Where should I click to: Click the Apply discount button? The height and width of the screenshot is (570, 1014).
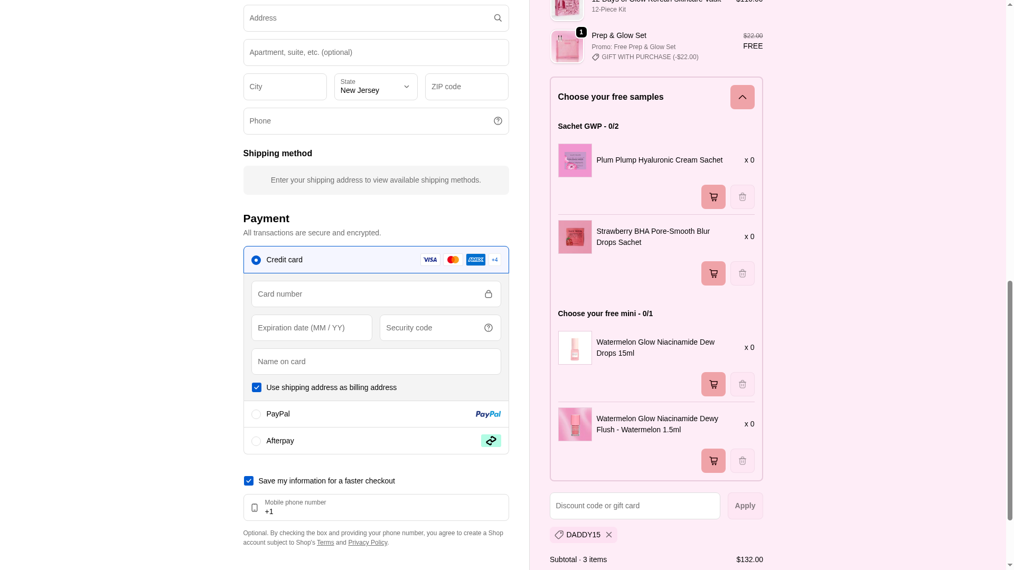click(745, 506)
